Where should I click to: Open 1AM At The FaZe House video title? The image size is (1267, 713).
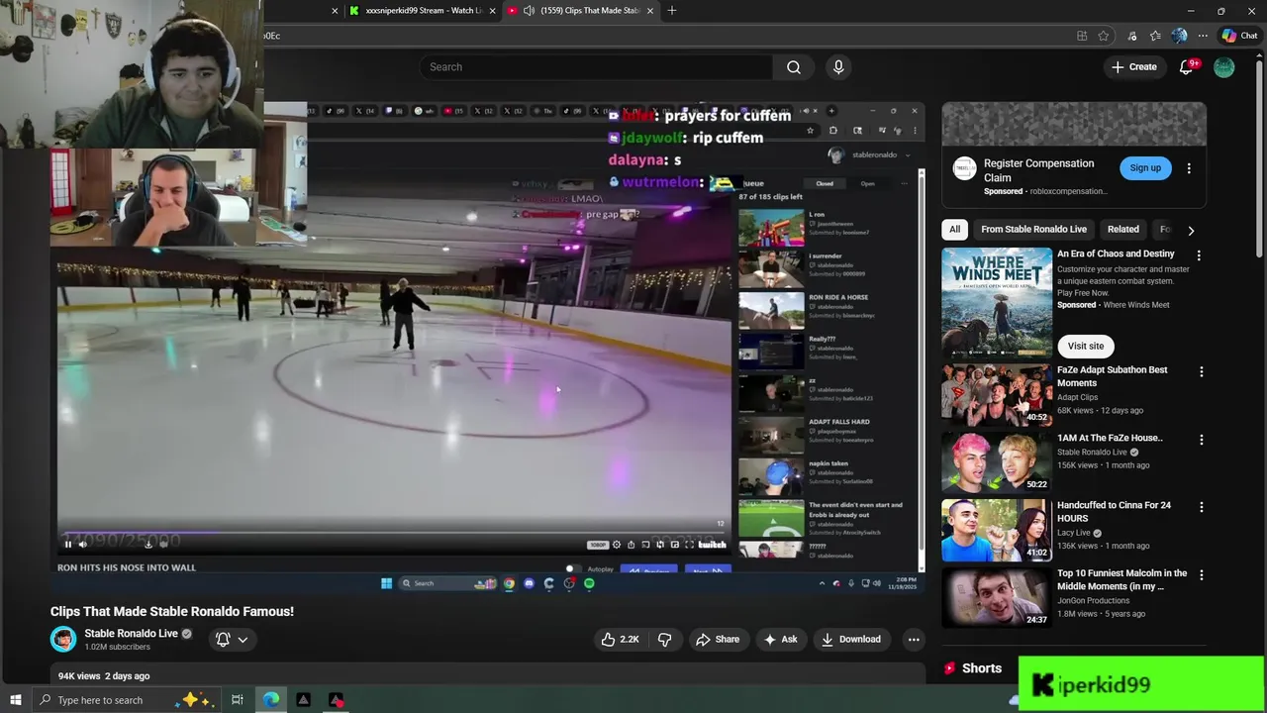tap(1110, 438)
